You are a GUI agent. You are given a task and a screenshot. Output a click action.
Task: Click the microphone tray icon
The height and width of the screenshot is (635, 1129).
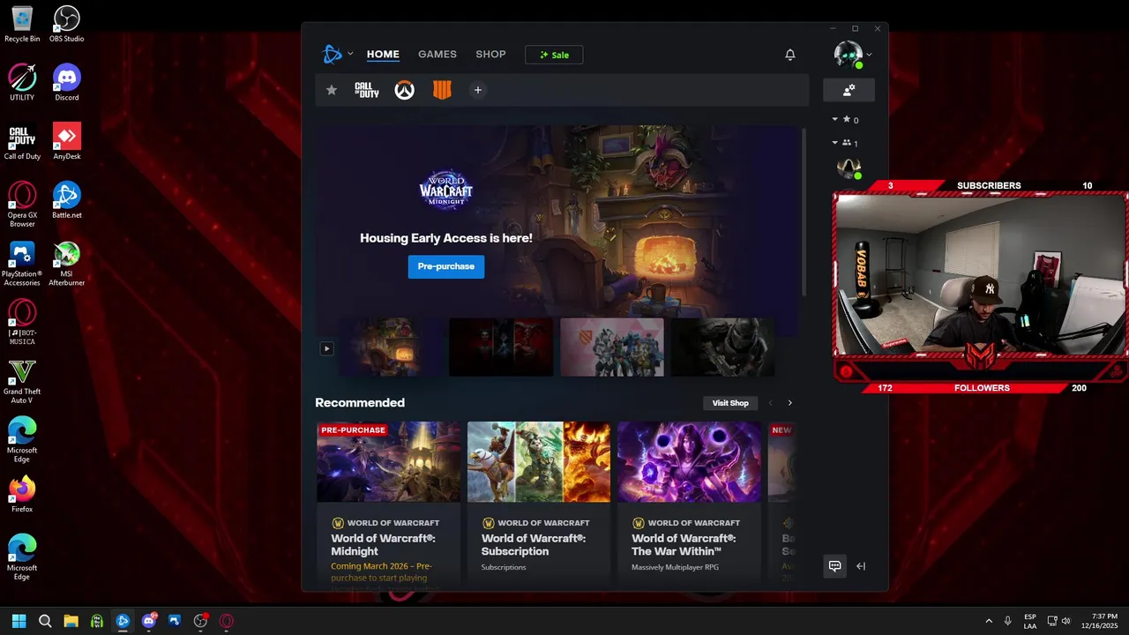(x=1007, y=621)
